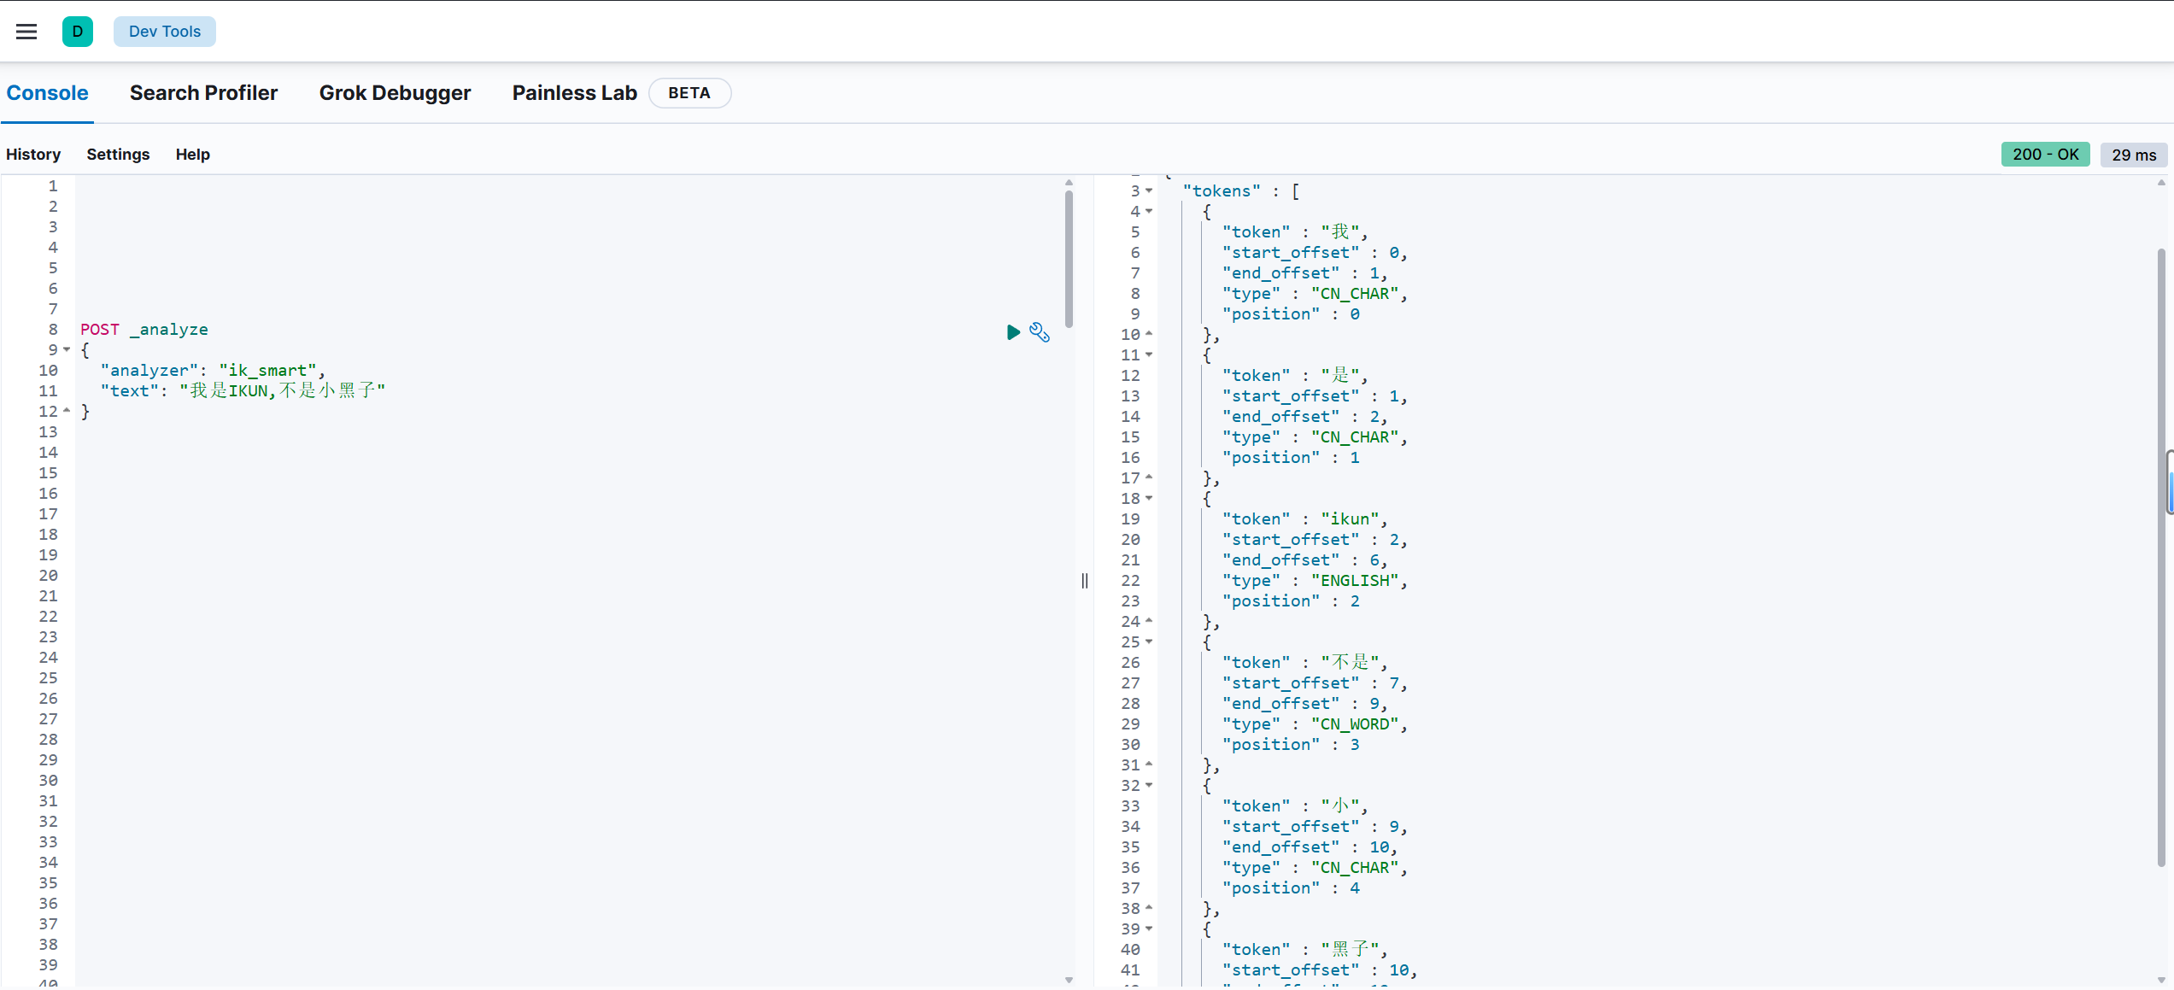Open the hamburger navigation menu
Viewport: 2174px width, 990px height.
(26, 32)
